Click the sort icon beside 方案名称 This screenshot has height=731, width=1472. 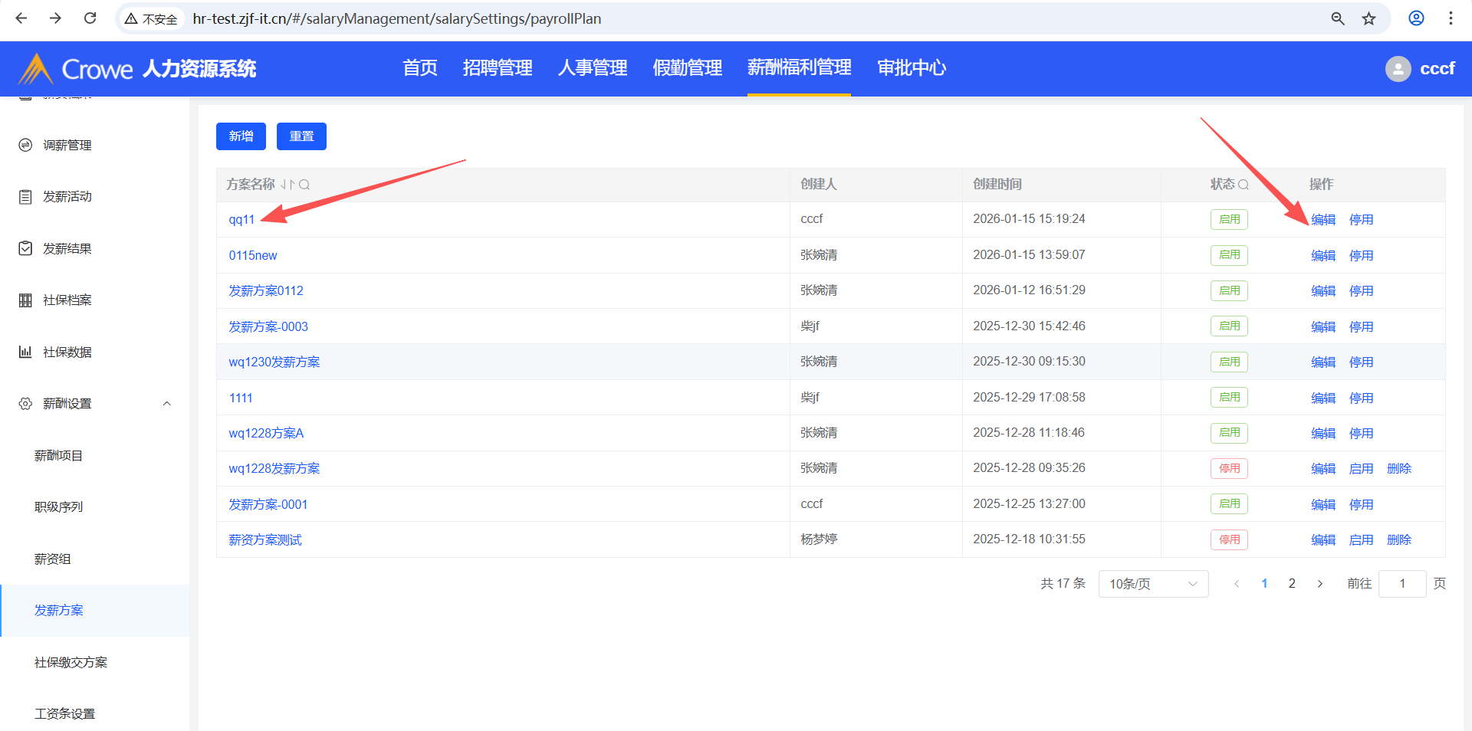(x=287, y=185)
